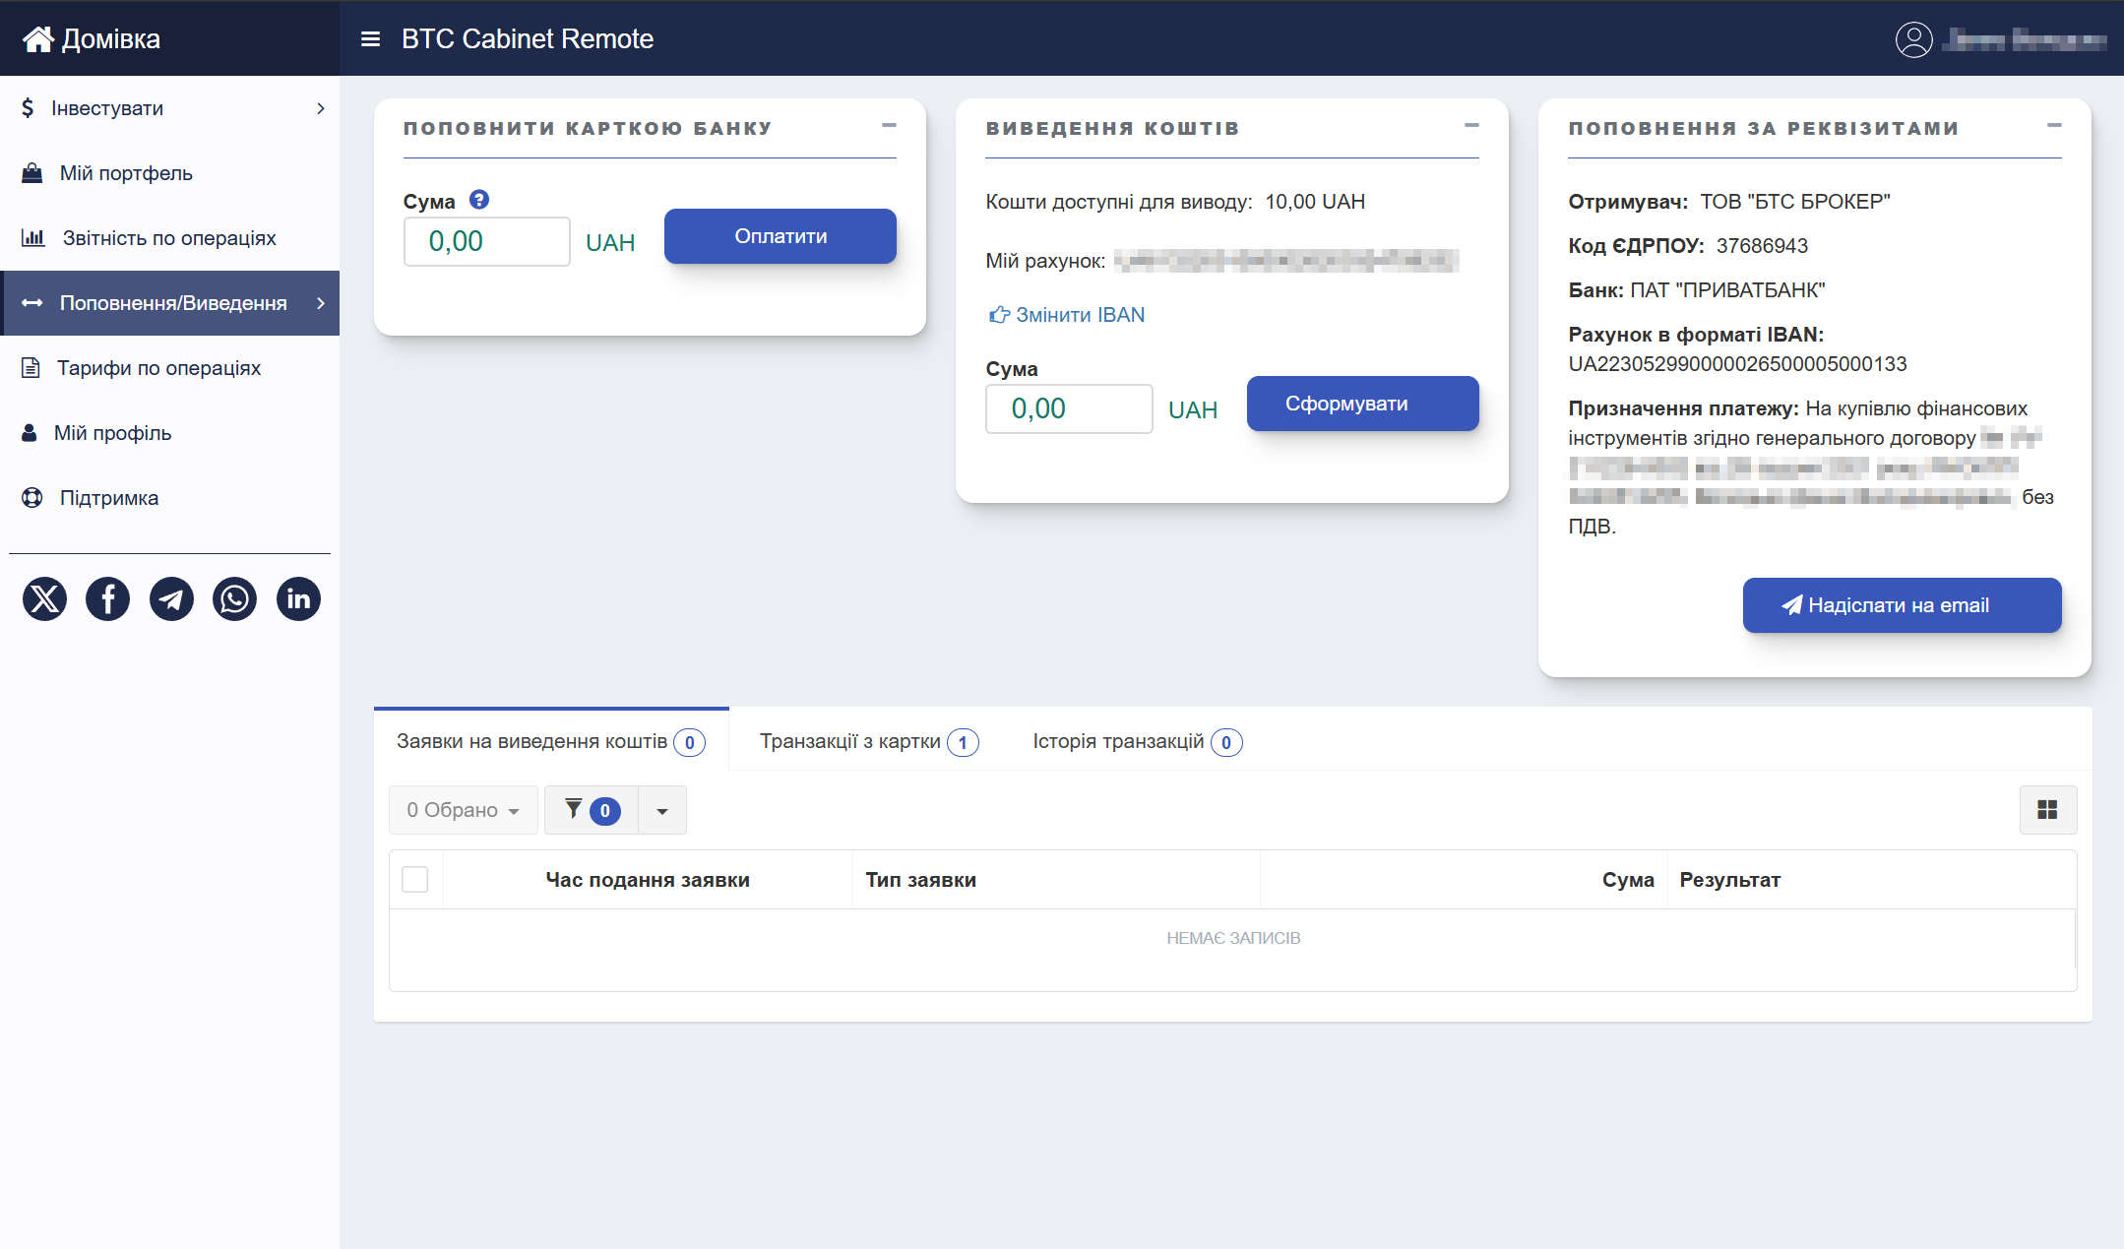Collapse the Поповнення за реквізитами card
Screen dimensions: 2124x1249
coord(2054,126)
